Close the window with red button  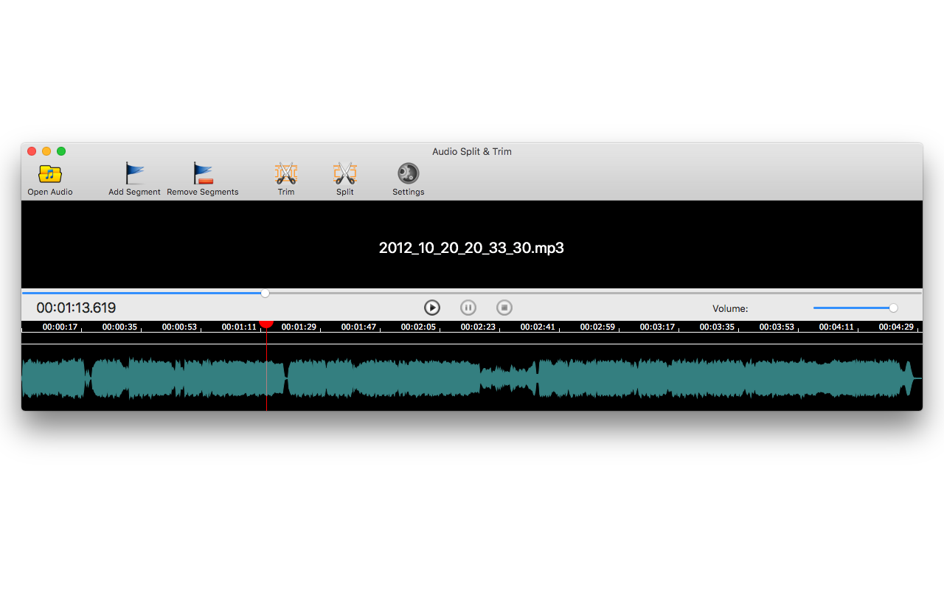click(x=32, y=151)
